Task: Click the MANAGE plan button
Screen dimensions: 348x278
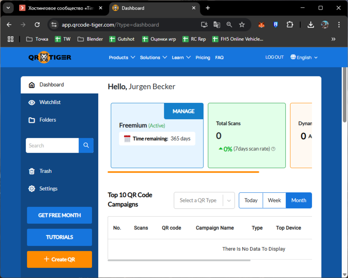Action: 184,111
